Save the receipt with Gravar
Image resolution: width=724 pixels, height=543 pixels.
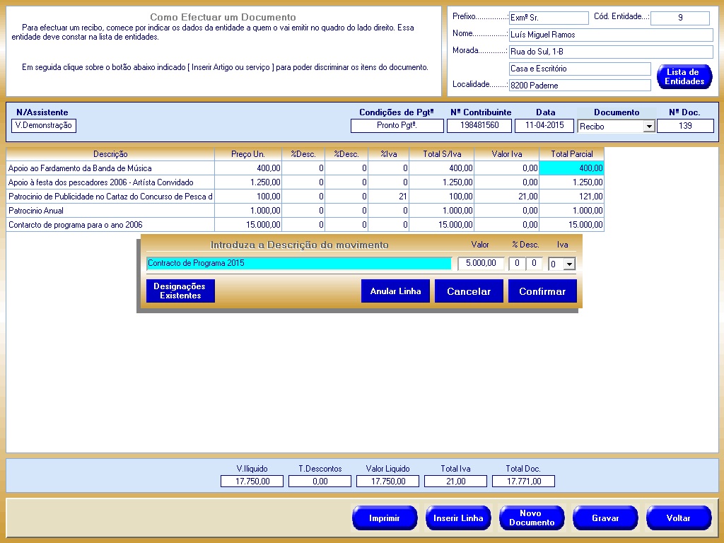coord(605,518)
